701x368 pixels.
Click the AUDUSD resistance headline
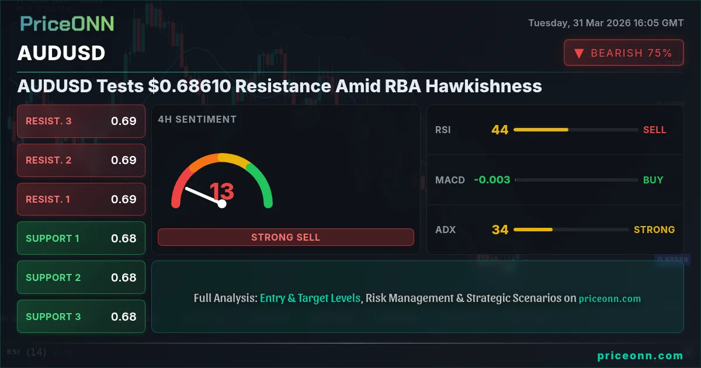280,86
